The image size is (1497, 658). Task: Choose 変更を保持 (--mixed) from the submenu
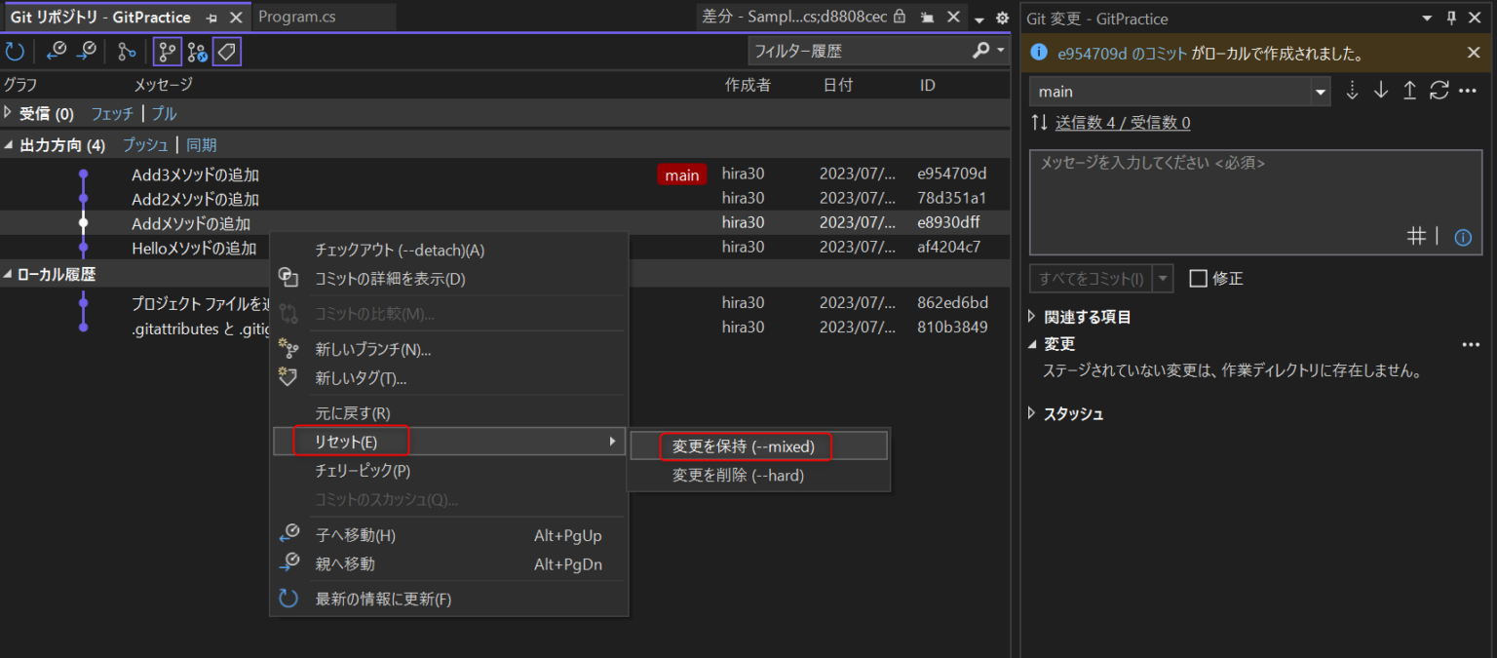click(x=745, y=447)
